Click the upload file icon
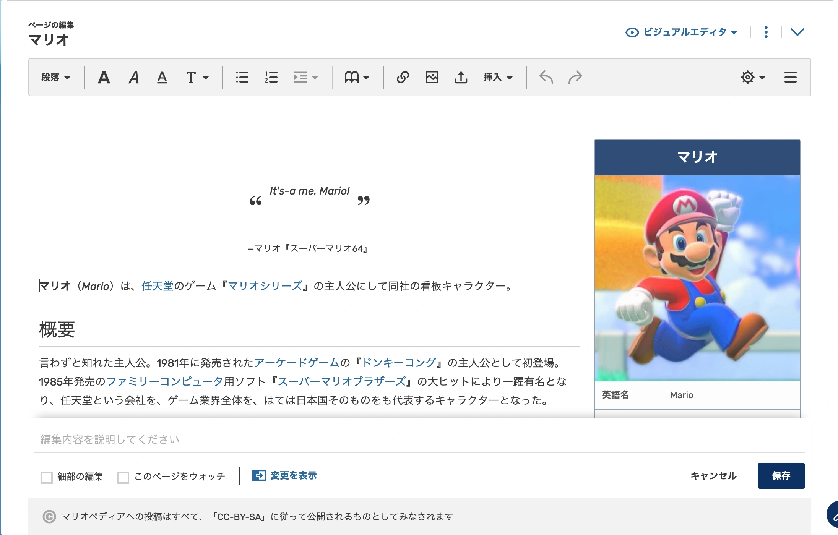 [461, 78]
